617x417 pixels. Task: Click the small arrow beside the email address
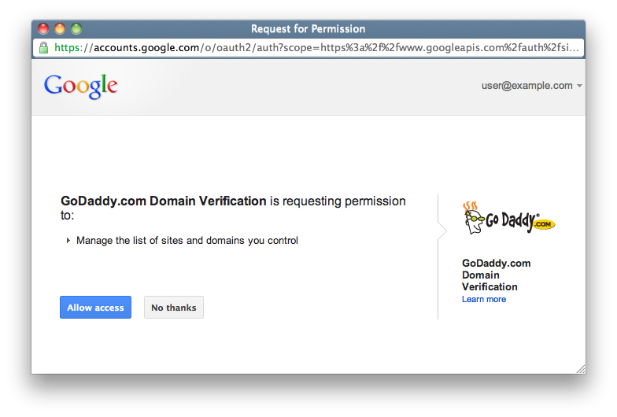(580, 86)
